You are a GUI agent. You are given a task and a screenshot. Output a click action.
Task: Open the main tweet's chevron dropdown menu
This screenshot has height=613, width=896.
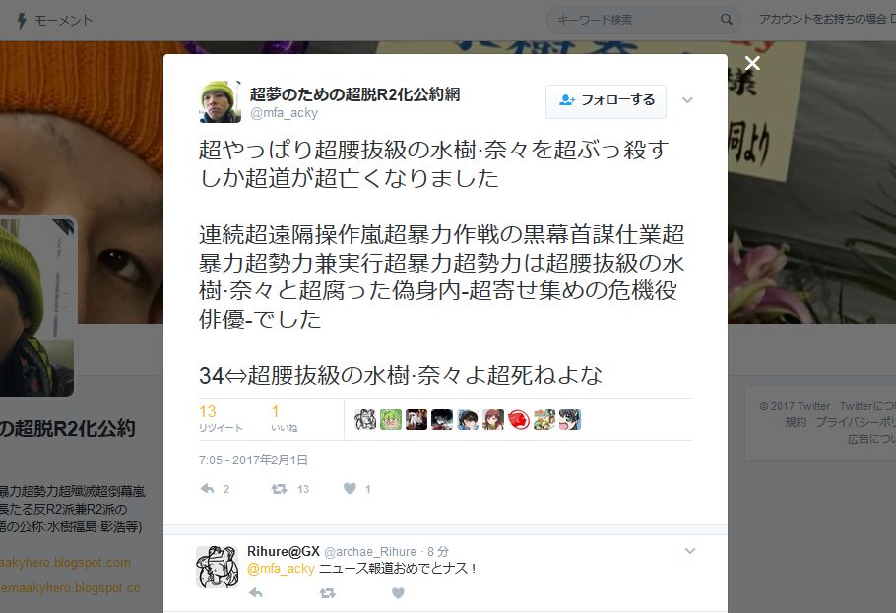coord(687,100)
